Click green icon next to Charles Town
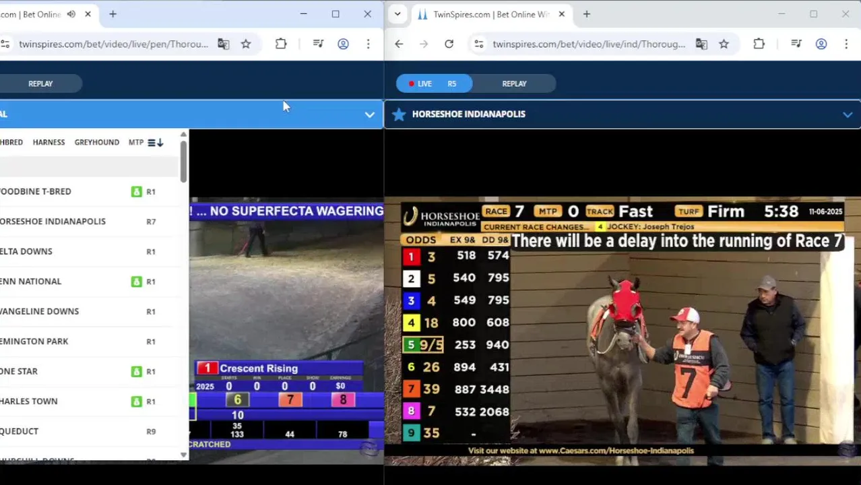The height and width of the screenshot is (485, 861). [x=137, y=401]
